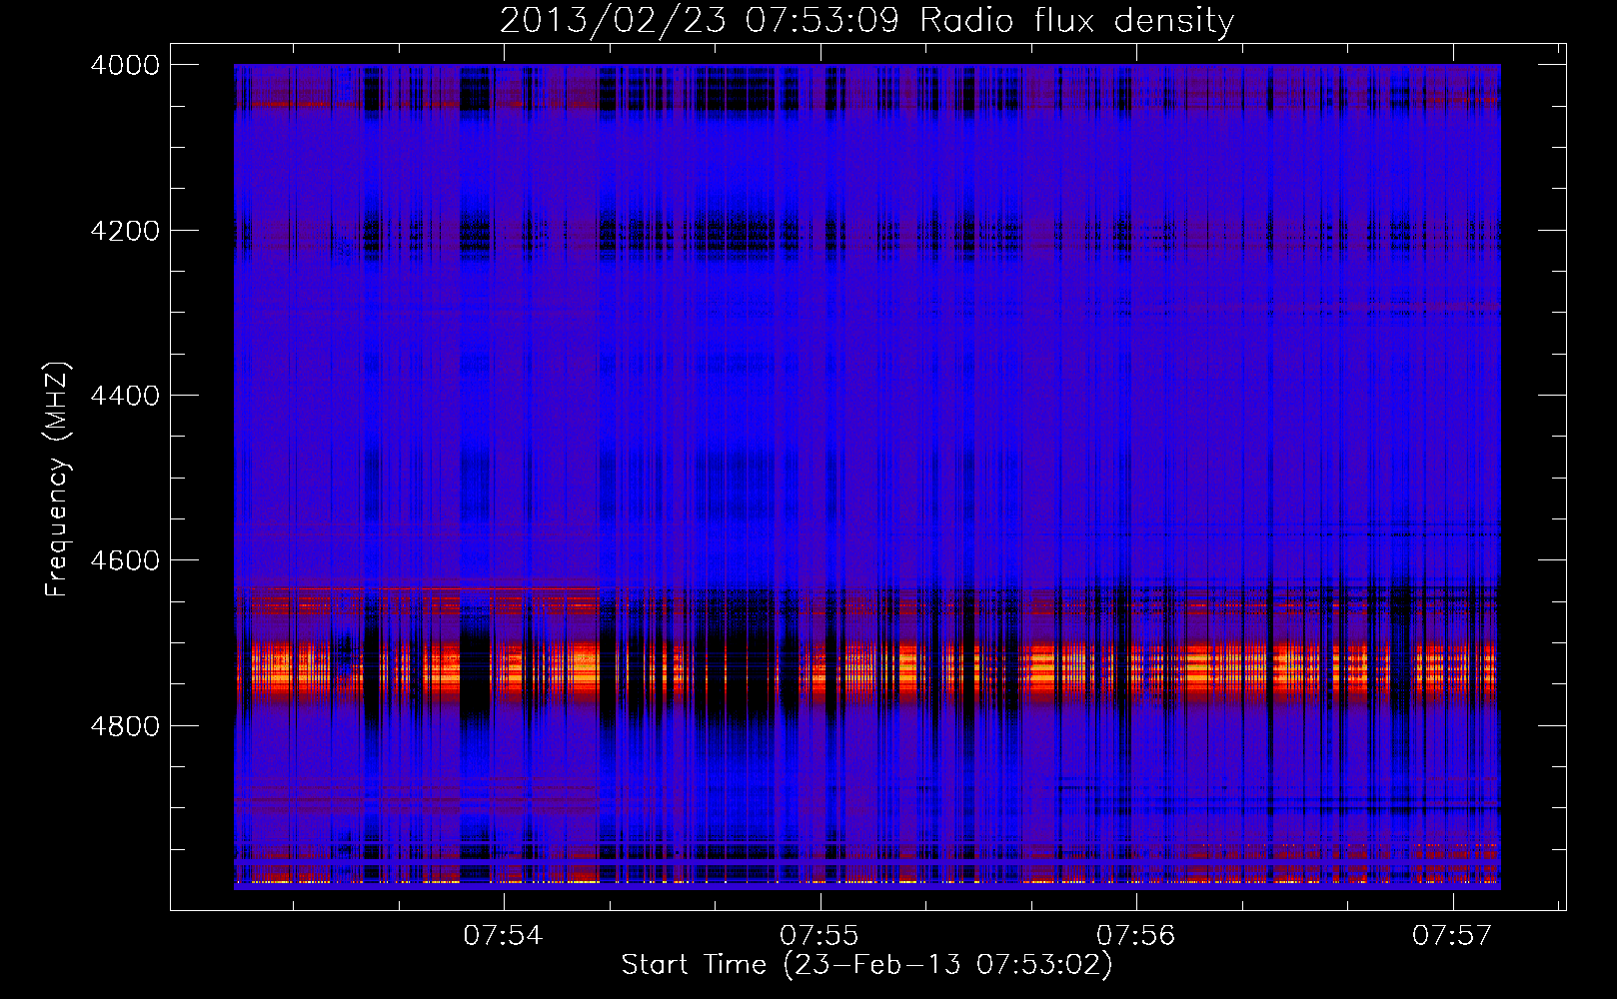The width and height of the screenshot is (1617, 999).
Task: Click the 07:55 time axis label
Action: [x=819, y=935]
